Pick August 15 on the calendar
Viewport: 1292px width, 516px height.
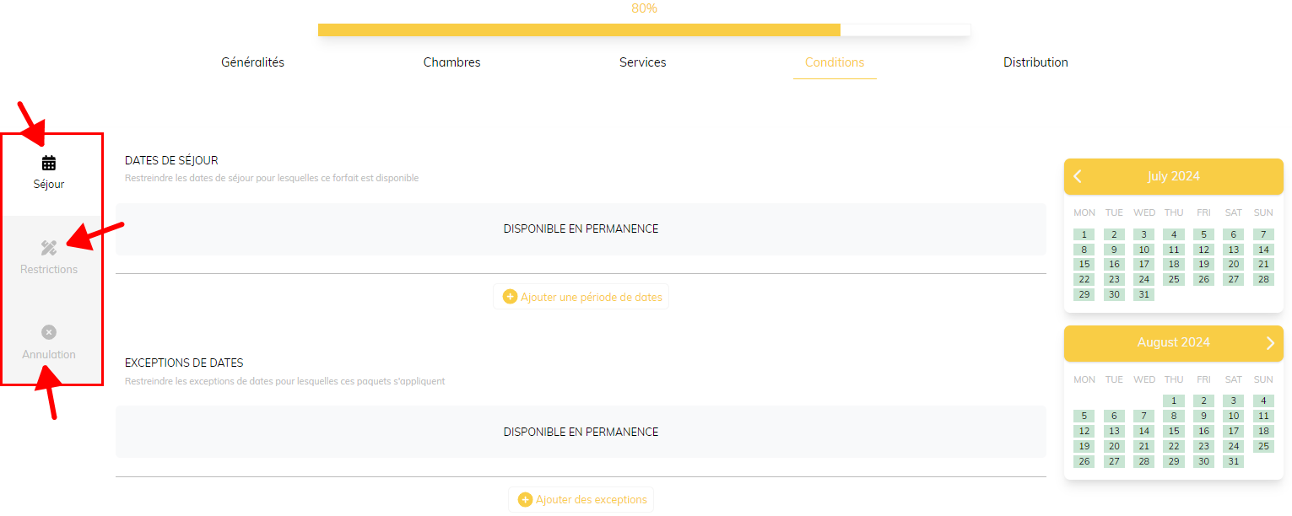point(1173,432)
